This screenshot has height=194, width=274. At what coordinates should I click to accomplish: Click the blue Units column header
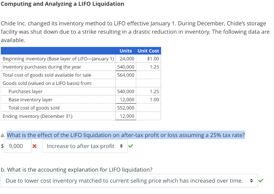point(126,51)
